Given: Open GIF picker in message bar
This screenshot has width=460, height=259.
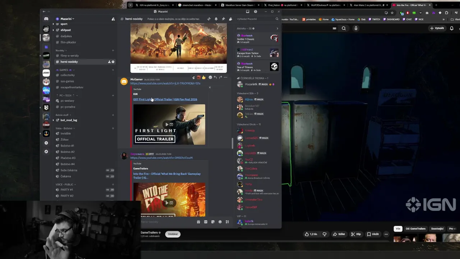Looking at the screenshot, I should point(206,222).
